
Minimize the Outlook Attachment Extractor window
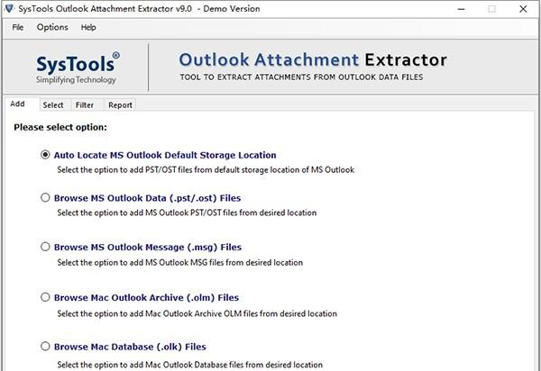462,9
